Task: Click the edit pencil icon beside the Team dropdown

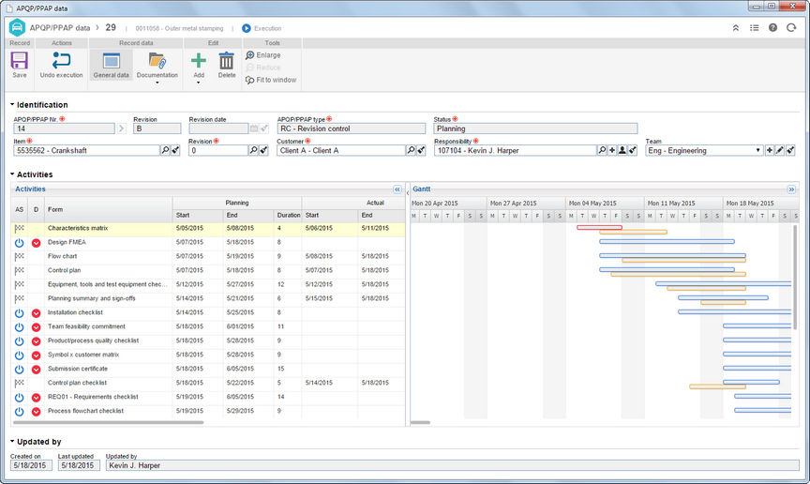Action: point(780,150)
